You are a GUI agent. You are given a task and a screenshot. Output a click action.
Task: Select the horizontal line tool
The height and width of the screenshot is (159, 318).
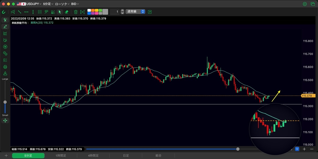click(x=26, y=12)
